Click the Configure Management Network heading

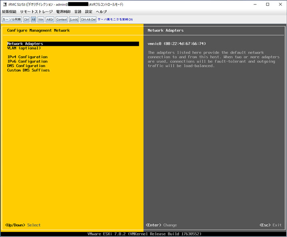[x=38, y=30]
